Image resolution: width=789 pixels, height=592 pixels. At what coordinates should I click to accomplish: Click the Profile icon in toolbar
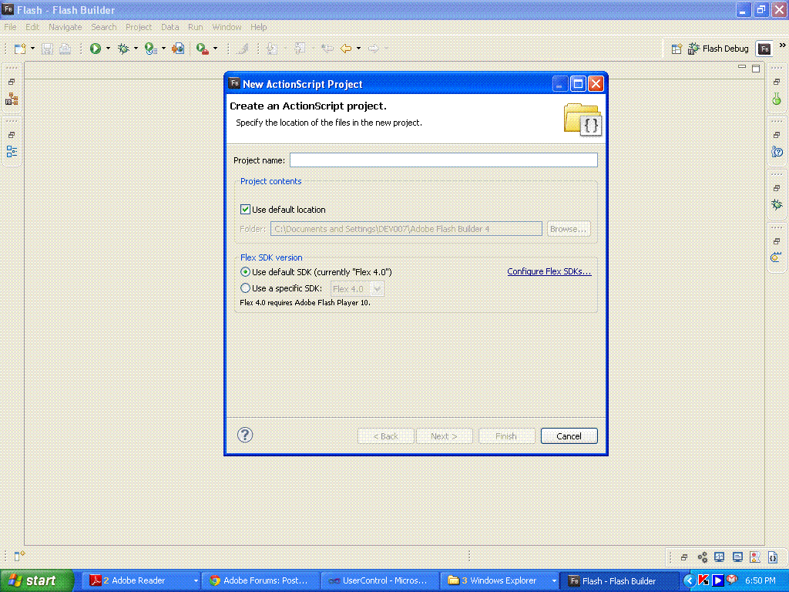click(x=150, y=49)
